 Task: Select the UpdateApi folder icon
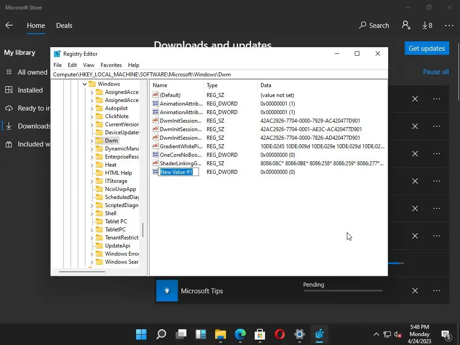pyautogui.click(x=99, y=246)
